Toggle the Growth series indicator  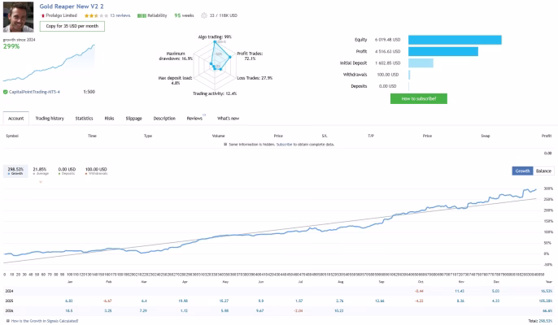[15, 171]
